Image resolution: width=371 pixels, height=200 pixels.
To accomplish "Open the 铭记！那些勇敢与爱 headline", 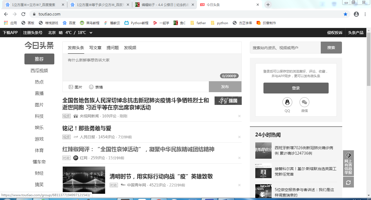I will 87,128.
